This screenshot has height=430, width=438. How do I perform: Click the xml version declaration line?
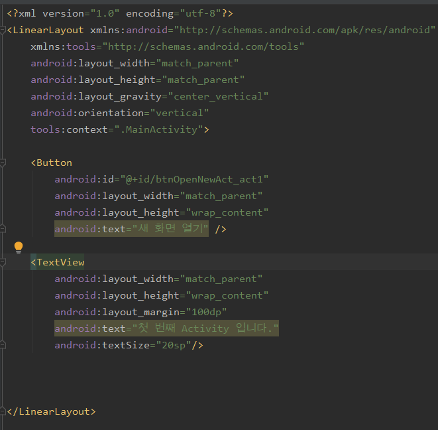pos(120,13)
